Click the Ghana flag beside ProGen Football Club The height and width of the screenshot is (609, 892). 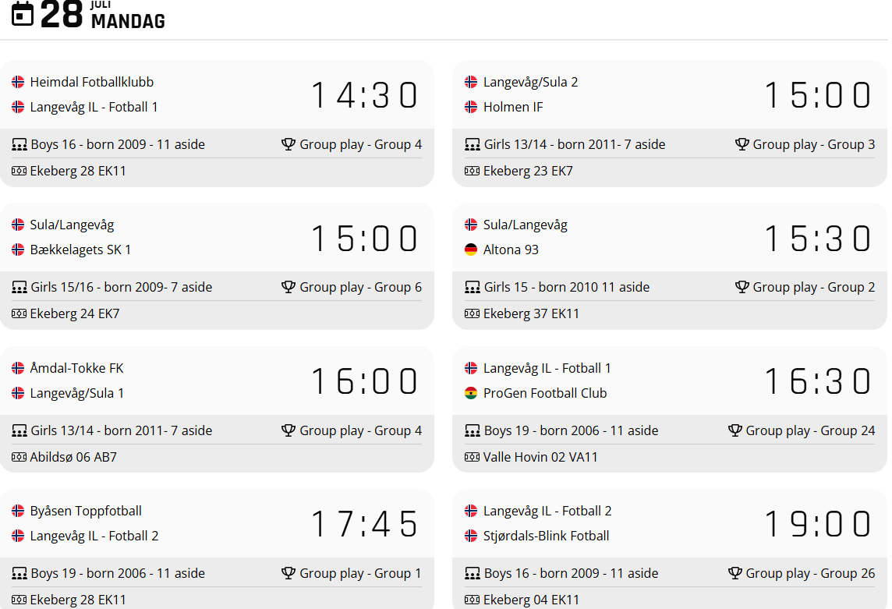471,393
